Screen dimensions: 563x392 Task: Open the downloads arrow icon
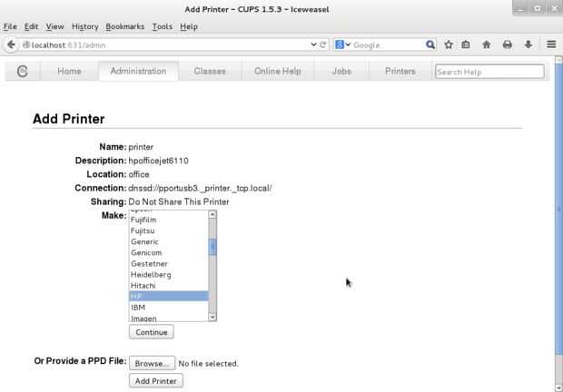pyautogui.click(x=528, y=44)
